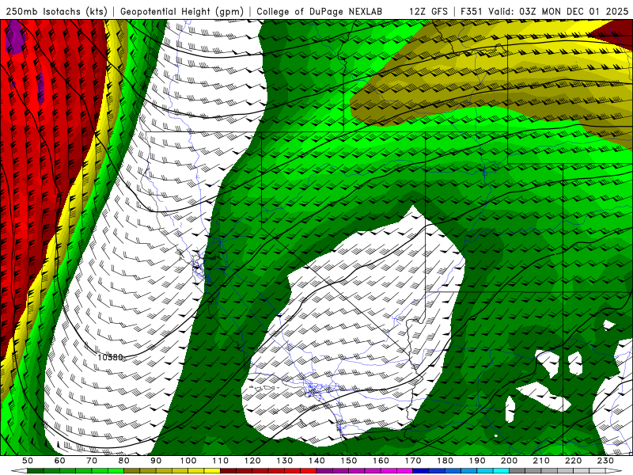Viewport: 633px width, 475px height.
Task: Click the "60" color scale label
Action: tap(59, 461)
